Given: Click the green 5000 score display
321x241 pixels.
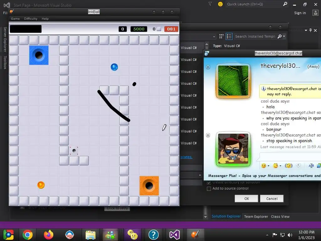Looking at the screenshot, I should pyautogui.click(x=139, y=29).
